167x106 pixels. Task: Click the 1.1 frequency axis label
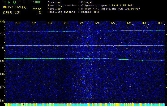coord(2,34)
